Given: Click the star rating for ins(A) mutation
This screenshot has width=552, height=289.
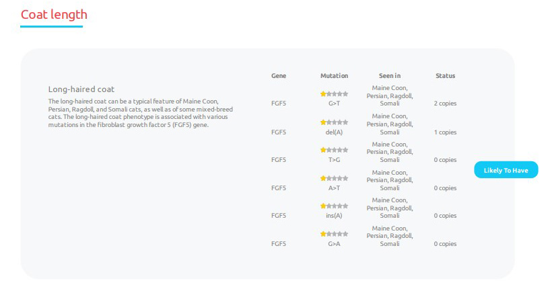Looking at the screenshot, I should pyautogui.click(x=334, y=206).
